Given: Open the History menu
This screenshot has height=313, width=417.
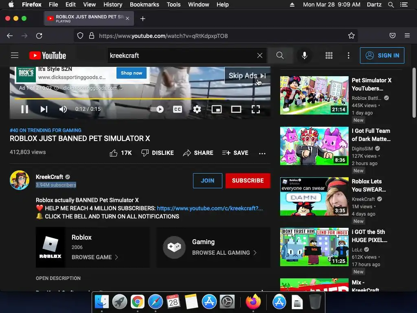Looking at the screenshot, I should coord(113,4).
